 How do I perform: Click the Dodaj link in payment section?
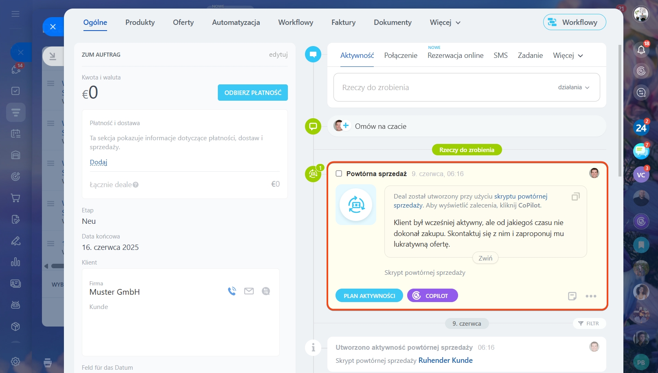[x=99, y=162]
